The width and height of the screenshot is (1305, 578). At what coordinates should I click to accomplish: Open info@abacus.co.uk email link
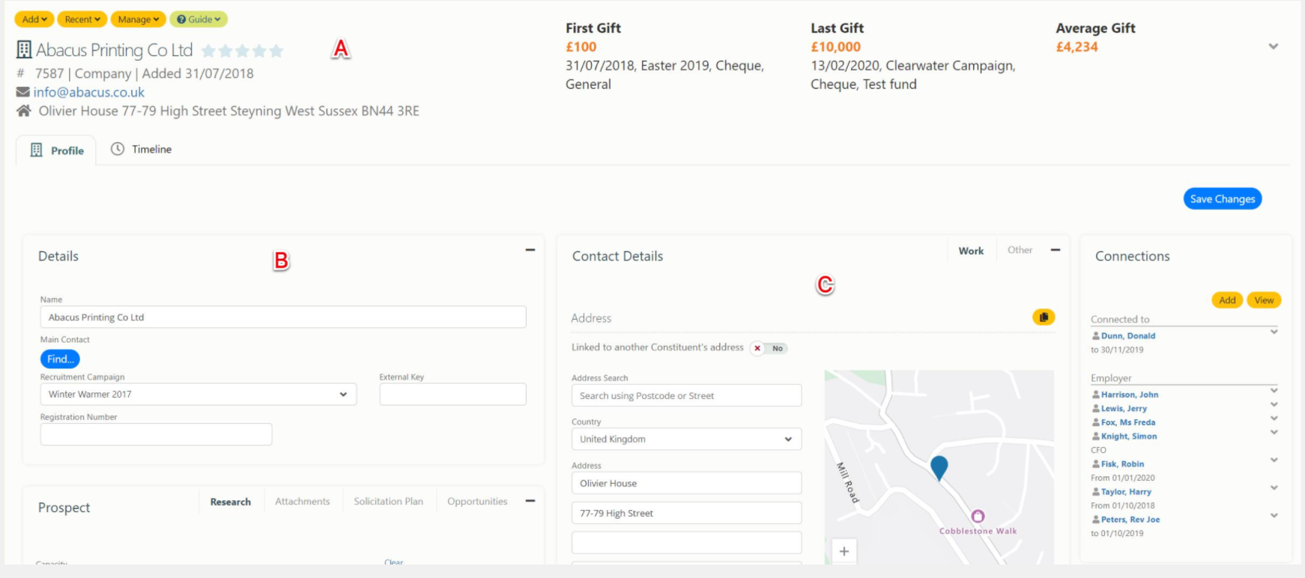tap(89, 92)
